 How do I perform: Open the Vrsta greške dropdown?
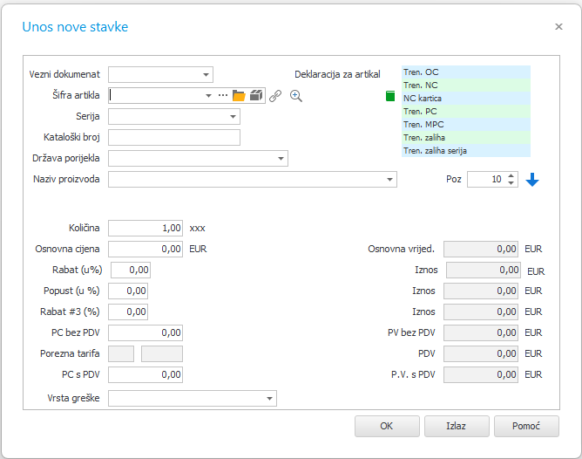point(269,399)
